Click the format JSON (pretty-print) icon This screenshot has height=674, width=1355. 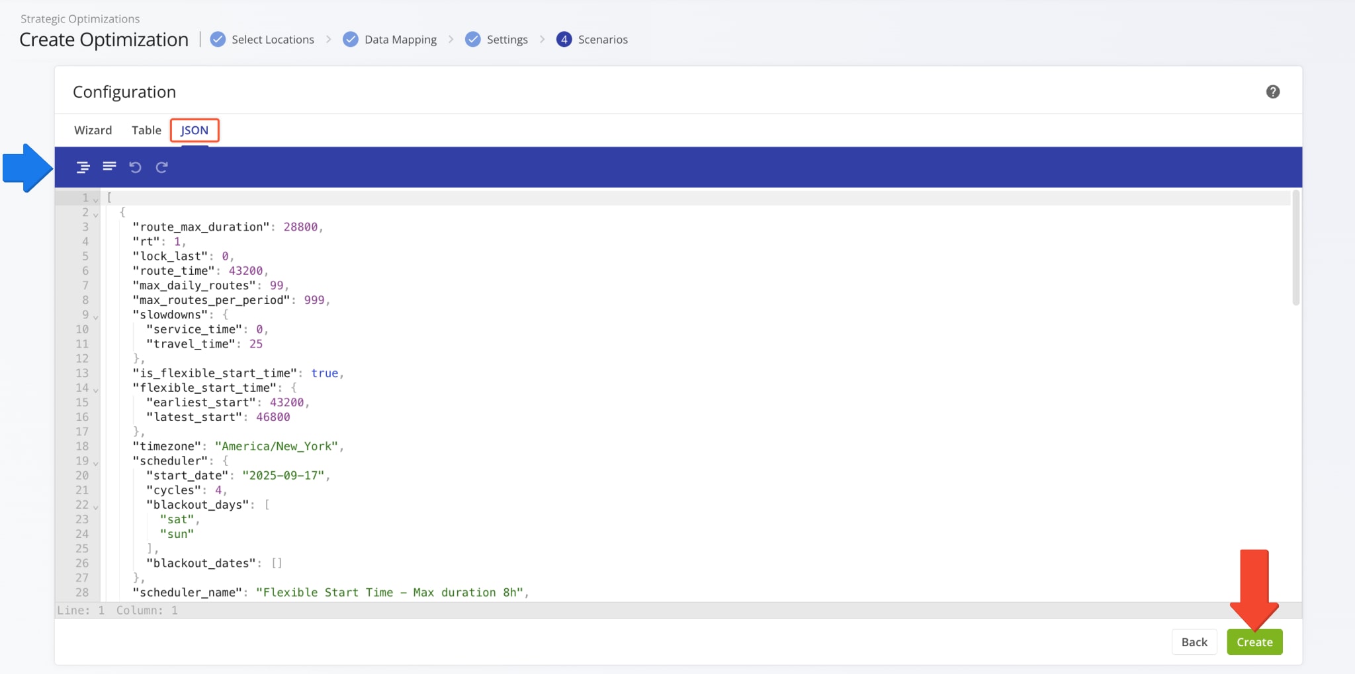pos(83,167)
